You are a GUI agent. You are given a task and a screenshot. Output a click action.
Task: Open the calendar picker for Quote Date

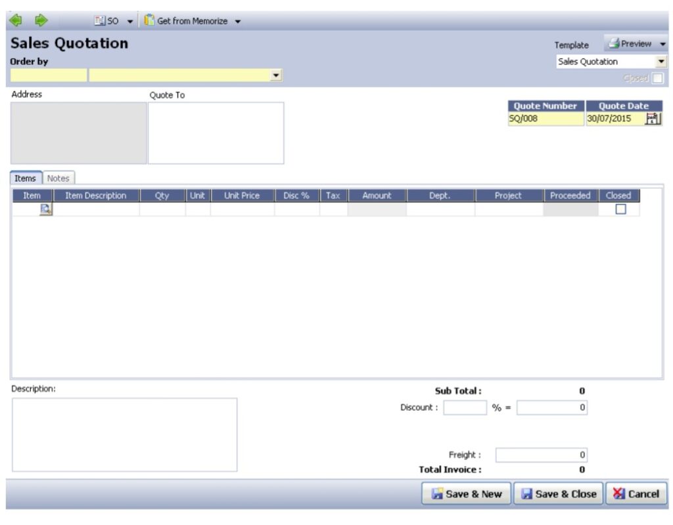653,118
